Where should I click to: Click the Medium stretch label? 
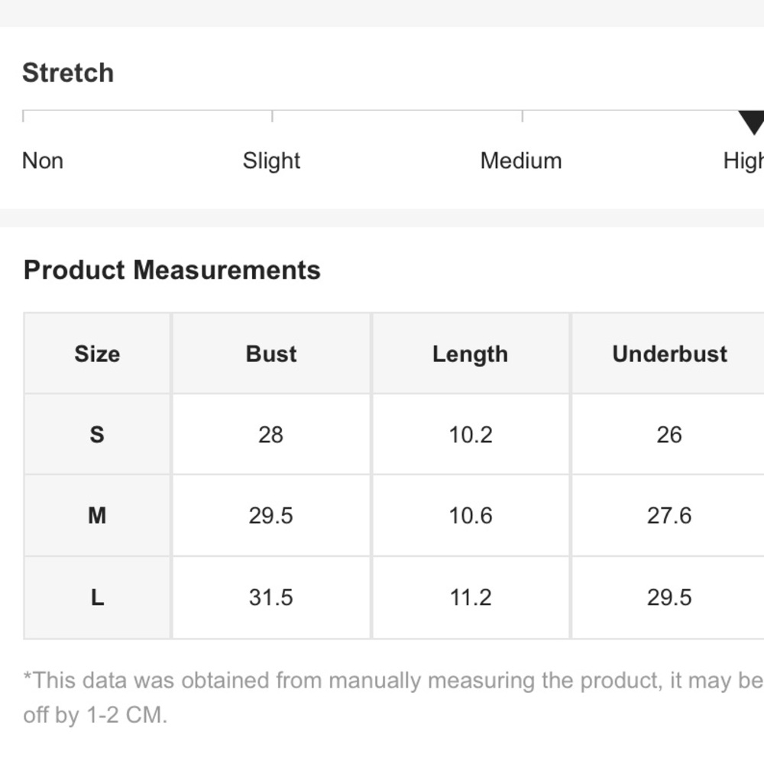pos(521,160)
